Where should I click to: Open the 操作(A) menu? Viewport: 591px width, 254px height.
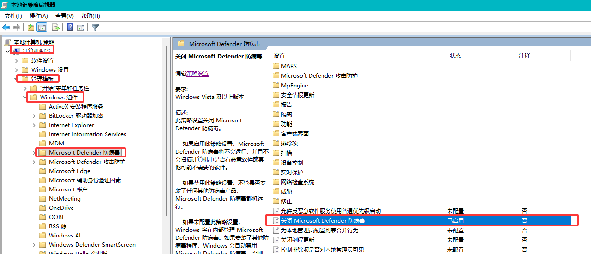coord(39,16)
